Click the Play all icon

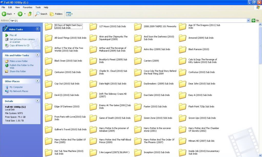(x=7, y=35)
